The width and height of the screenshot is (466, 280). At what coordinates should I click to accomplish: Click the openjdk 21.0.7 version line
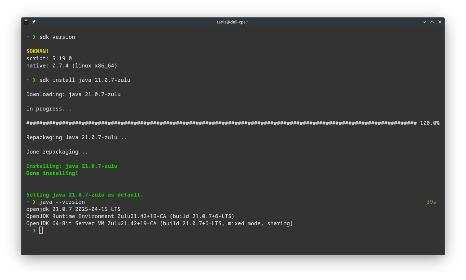pos(73,209)
